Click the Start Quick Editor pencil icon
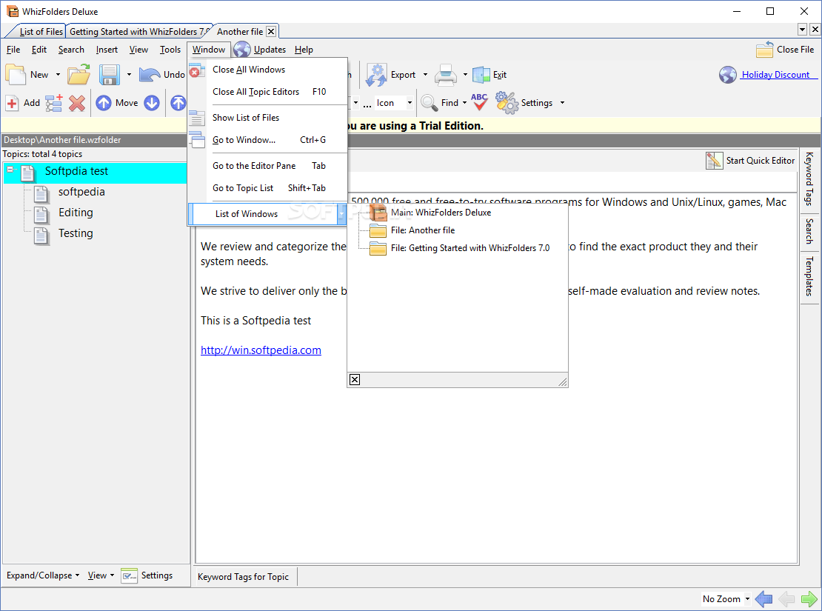 [713, 161]
